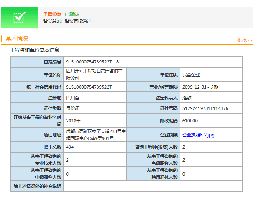262x199 pixels.
Task: Click the 中级职称人数 label cell
Action: point(37,174)
